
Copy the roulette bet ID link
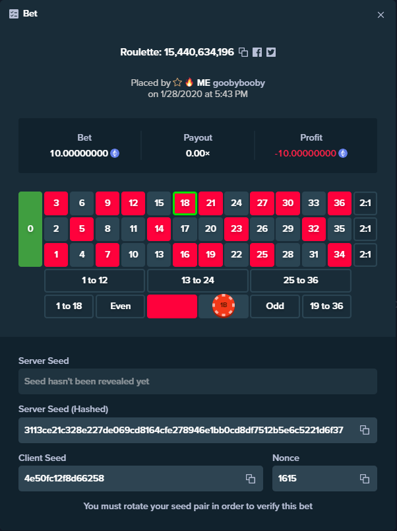(243, 52)
